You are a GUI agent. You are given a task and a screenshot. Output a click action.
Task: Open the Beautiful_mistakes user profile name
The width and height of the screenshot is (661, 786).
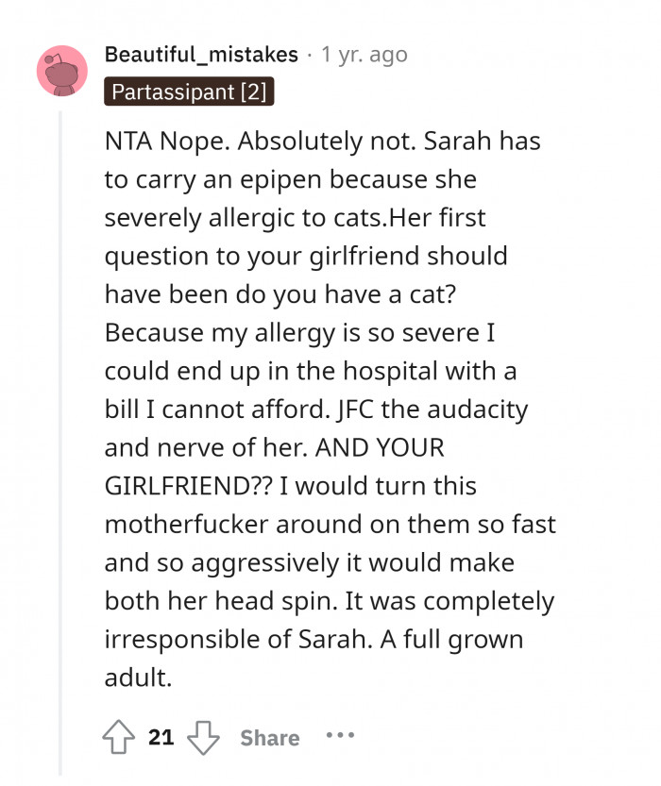(x=201, y=54)
